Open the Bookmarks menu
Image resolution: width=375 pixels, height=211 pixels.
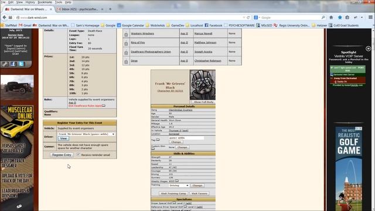click(x=45, y=2)
